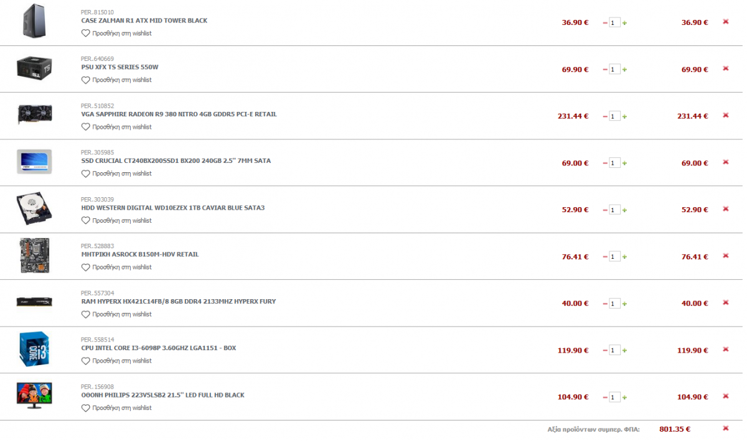Click quantity field for HyperX RAM
Viewport: 747px width, 441px height.
click(x=614, y=304)
